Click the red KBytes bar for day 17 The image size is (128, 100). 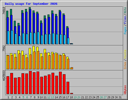point(68,88)
